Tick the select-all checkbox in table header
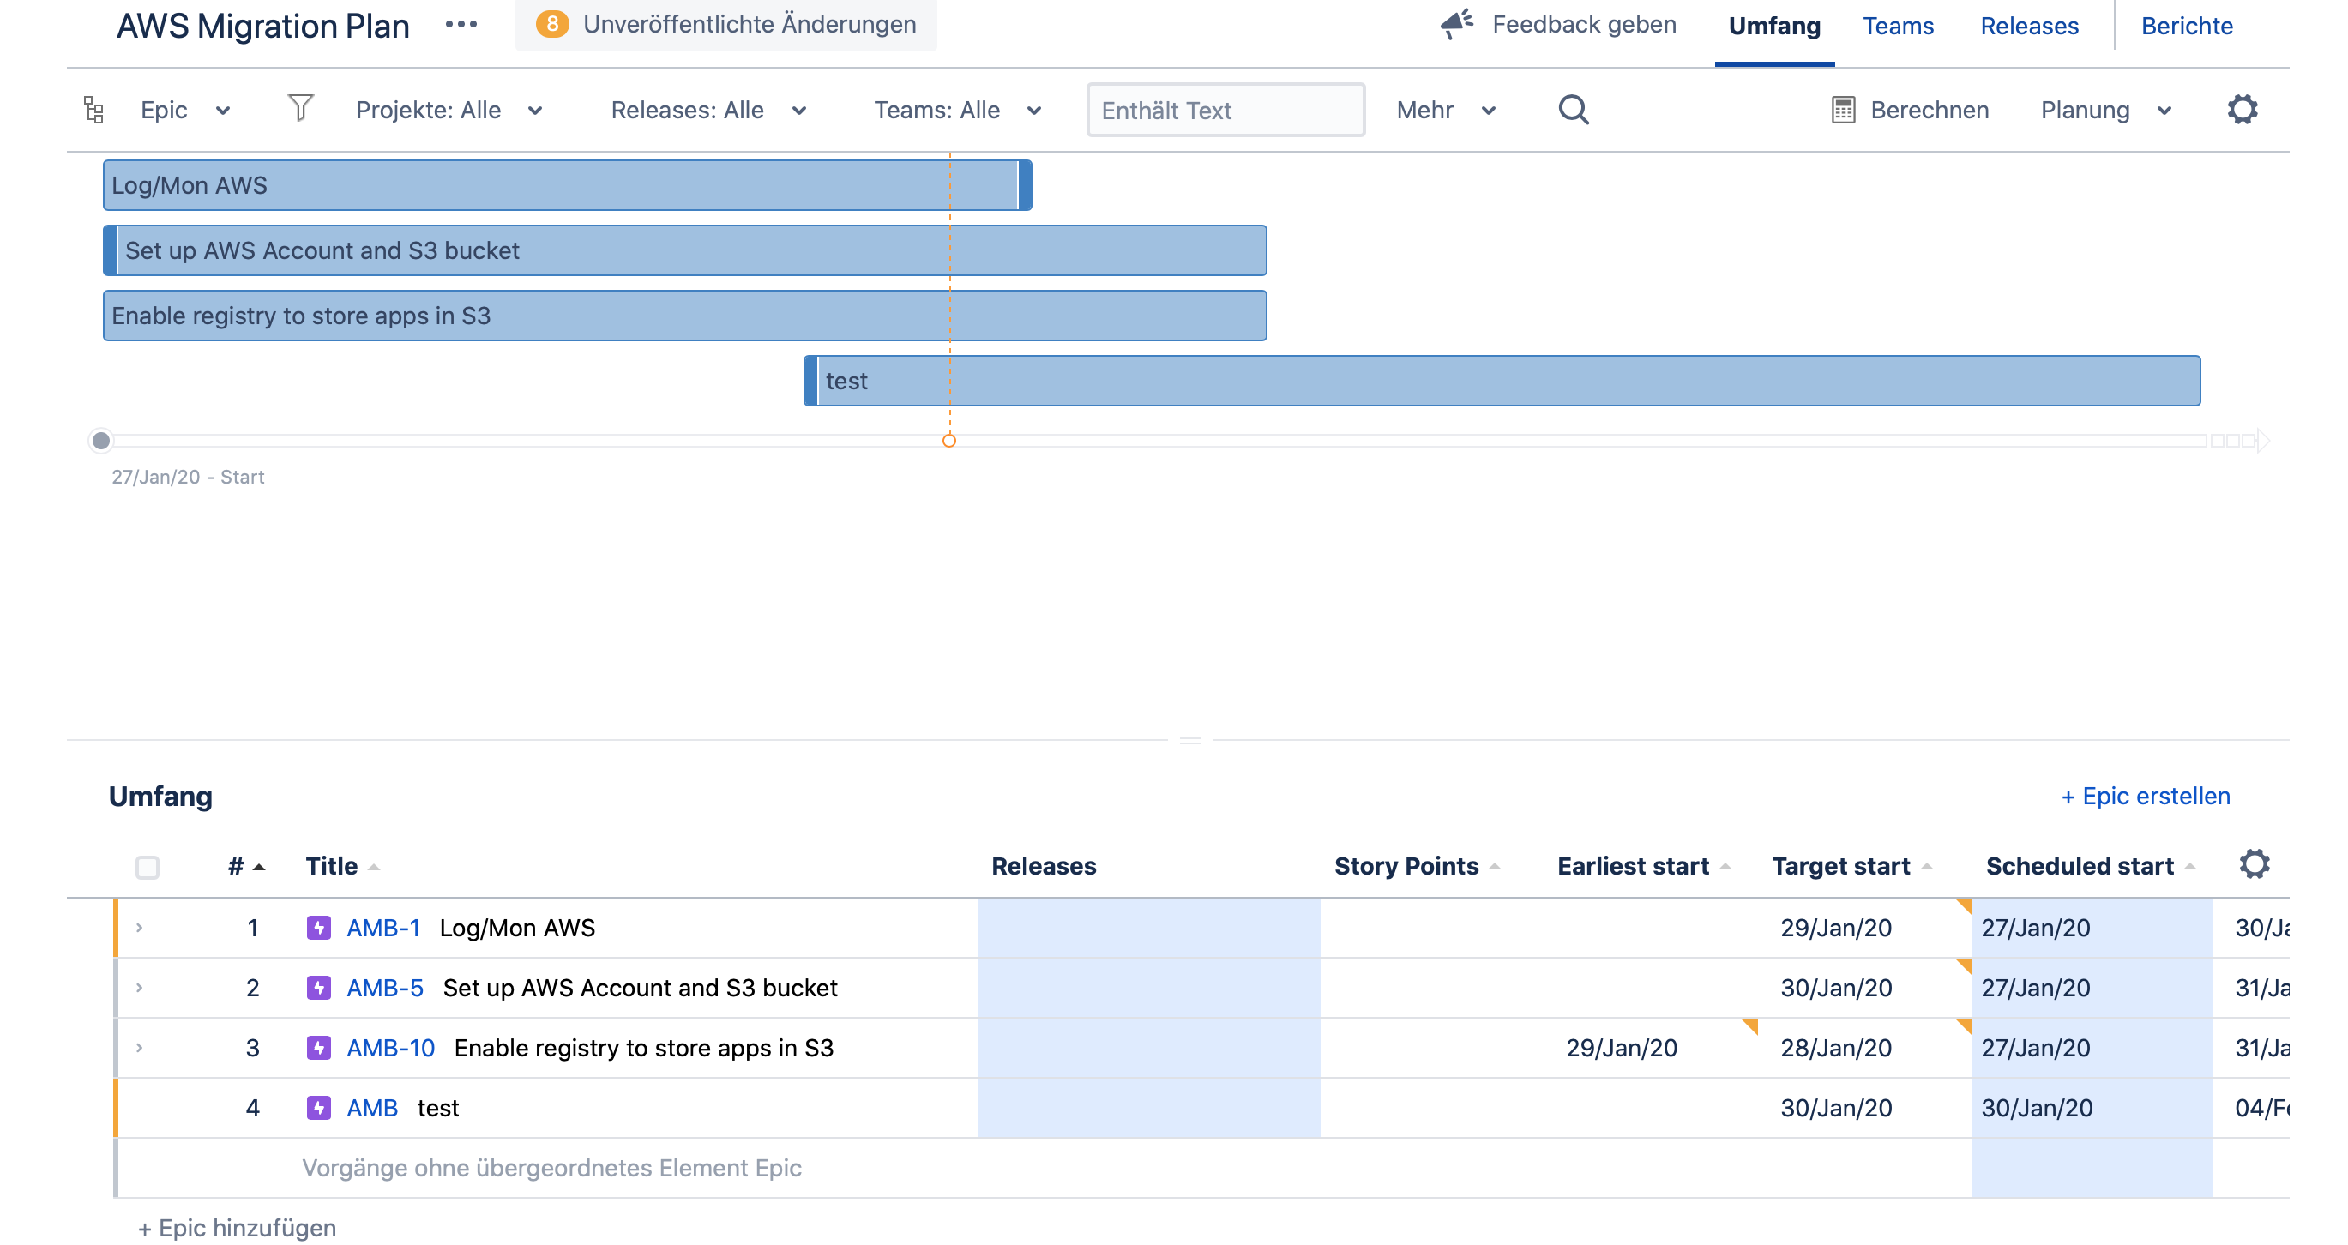 [x=148, y=867]
